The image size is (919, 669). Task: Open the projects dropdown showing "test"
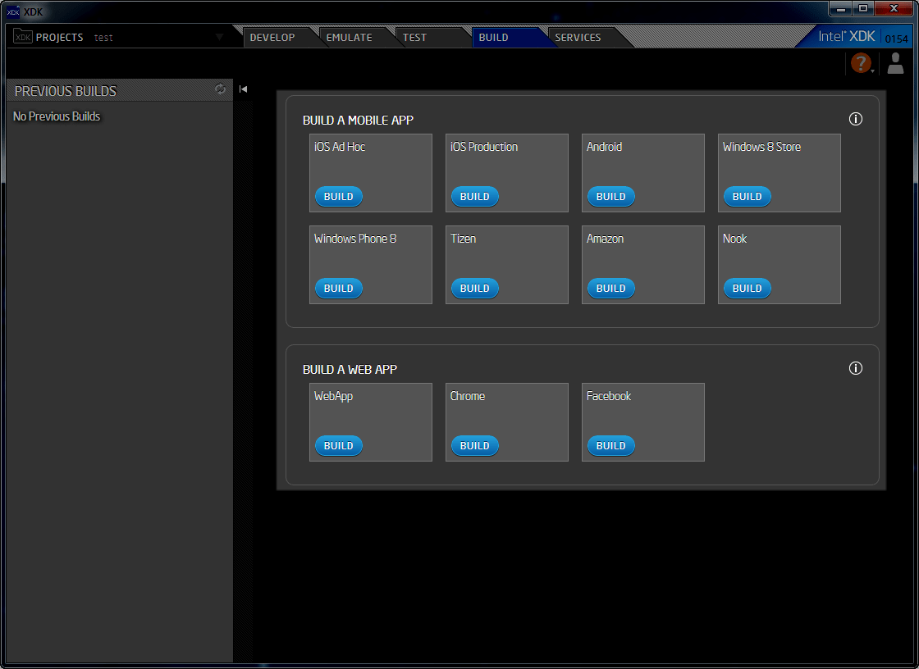pyautogui.click(x=218, y=36)
